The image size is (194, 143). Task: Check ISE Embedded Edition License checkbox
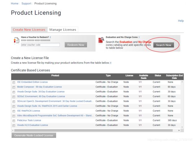click(x=14, y=82)
